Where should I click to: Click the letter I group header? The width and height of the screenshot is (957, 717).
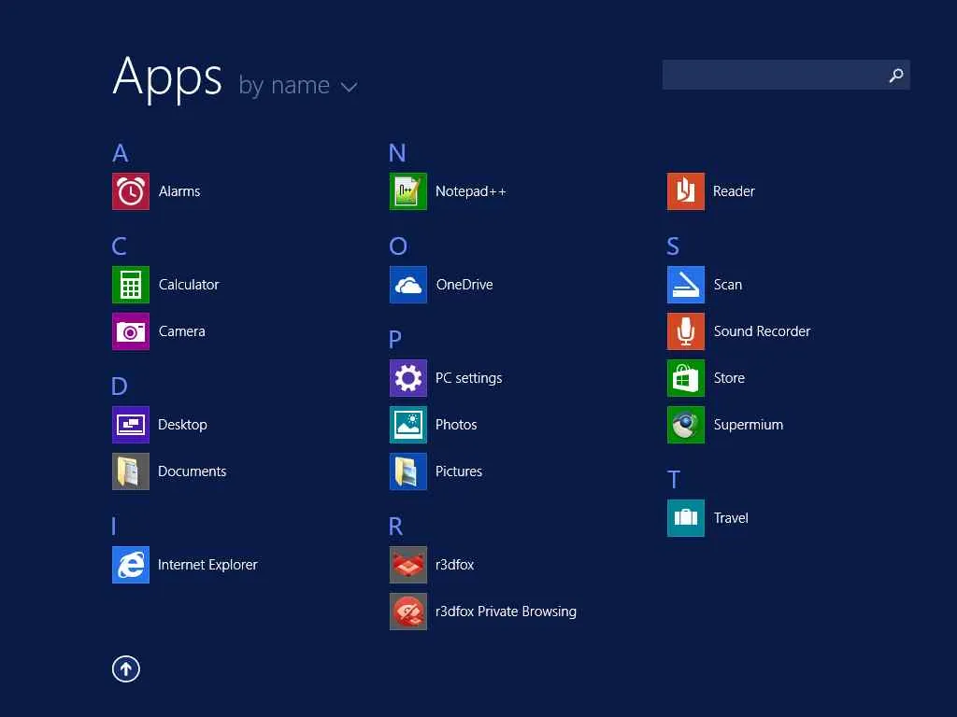pyautogui.click(x=114, y=527)
